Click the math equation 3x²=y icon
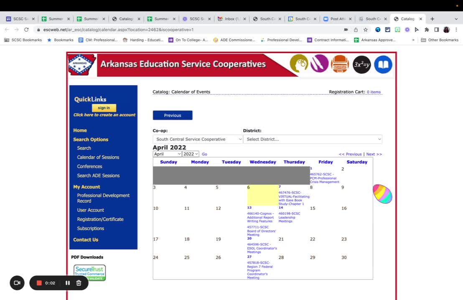Viewport: 463px width, 300px height. pyautogui.click(x=362, y=64)
